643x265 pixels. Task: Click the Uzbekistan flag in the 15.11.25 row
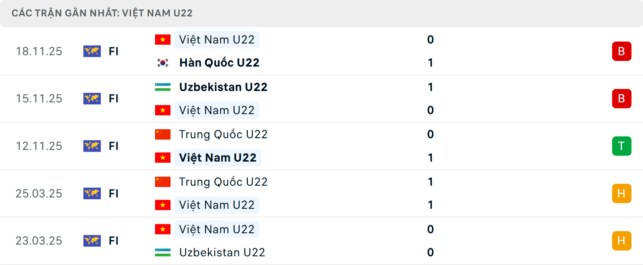click(163, 87)
